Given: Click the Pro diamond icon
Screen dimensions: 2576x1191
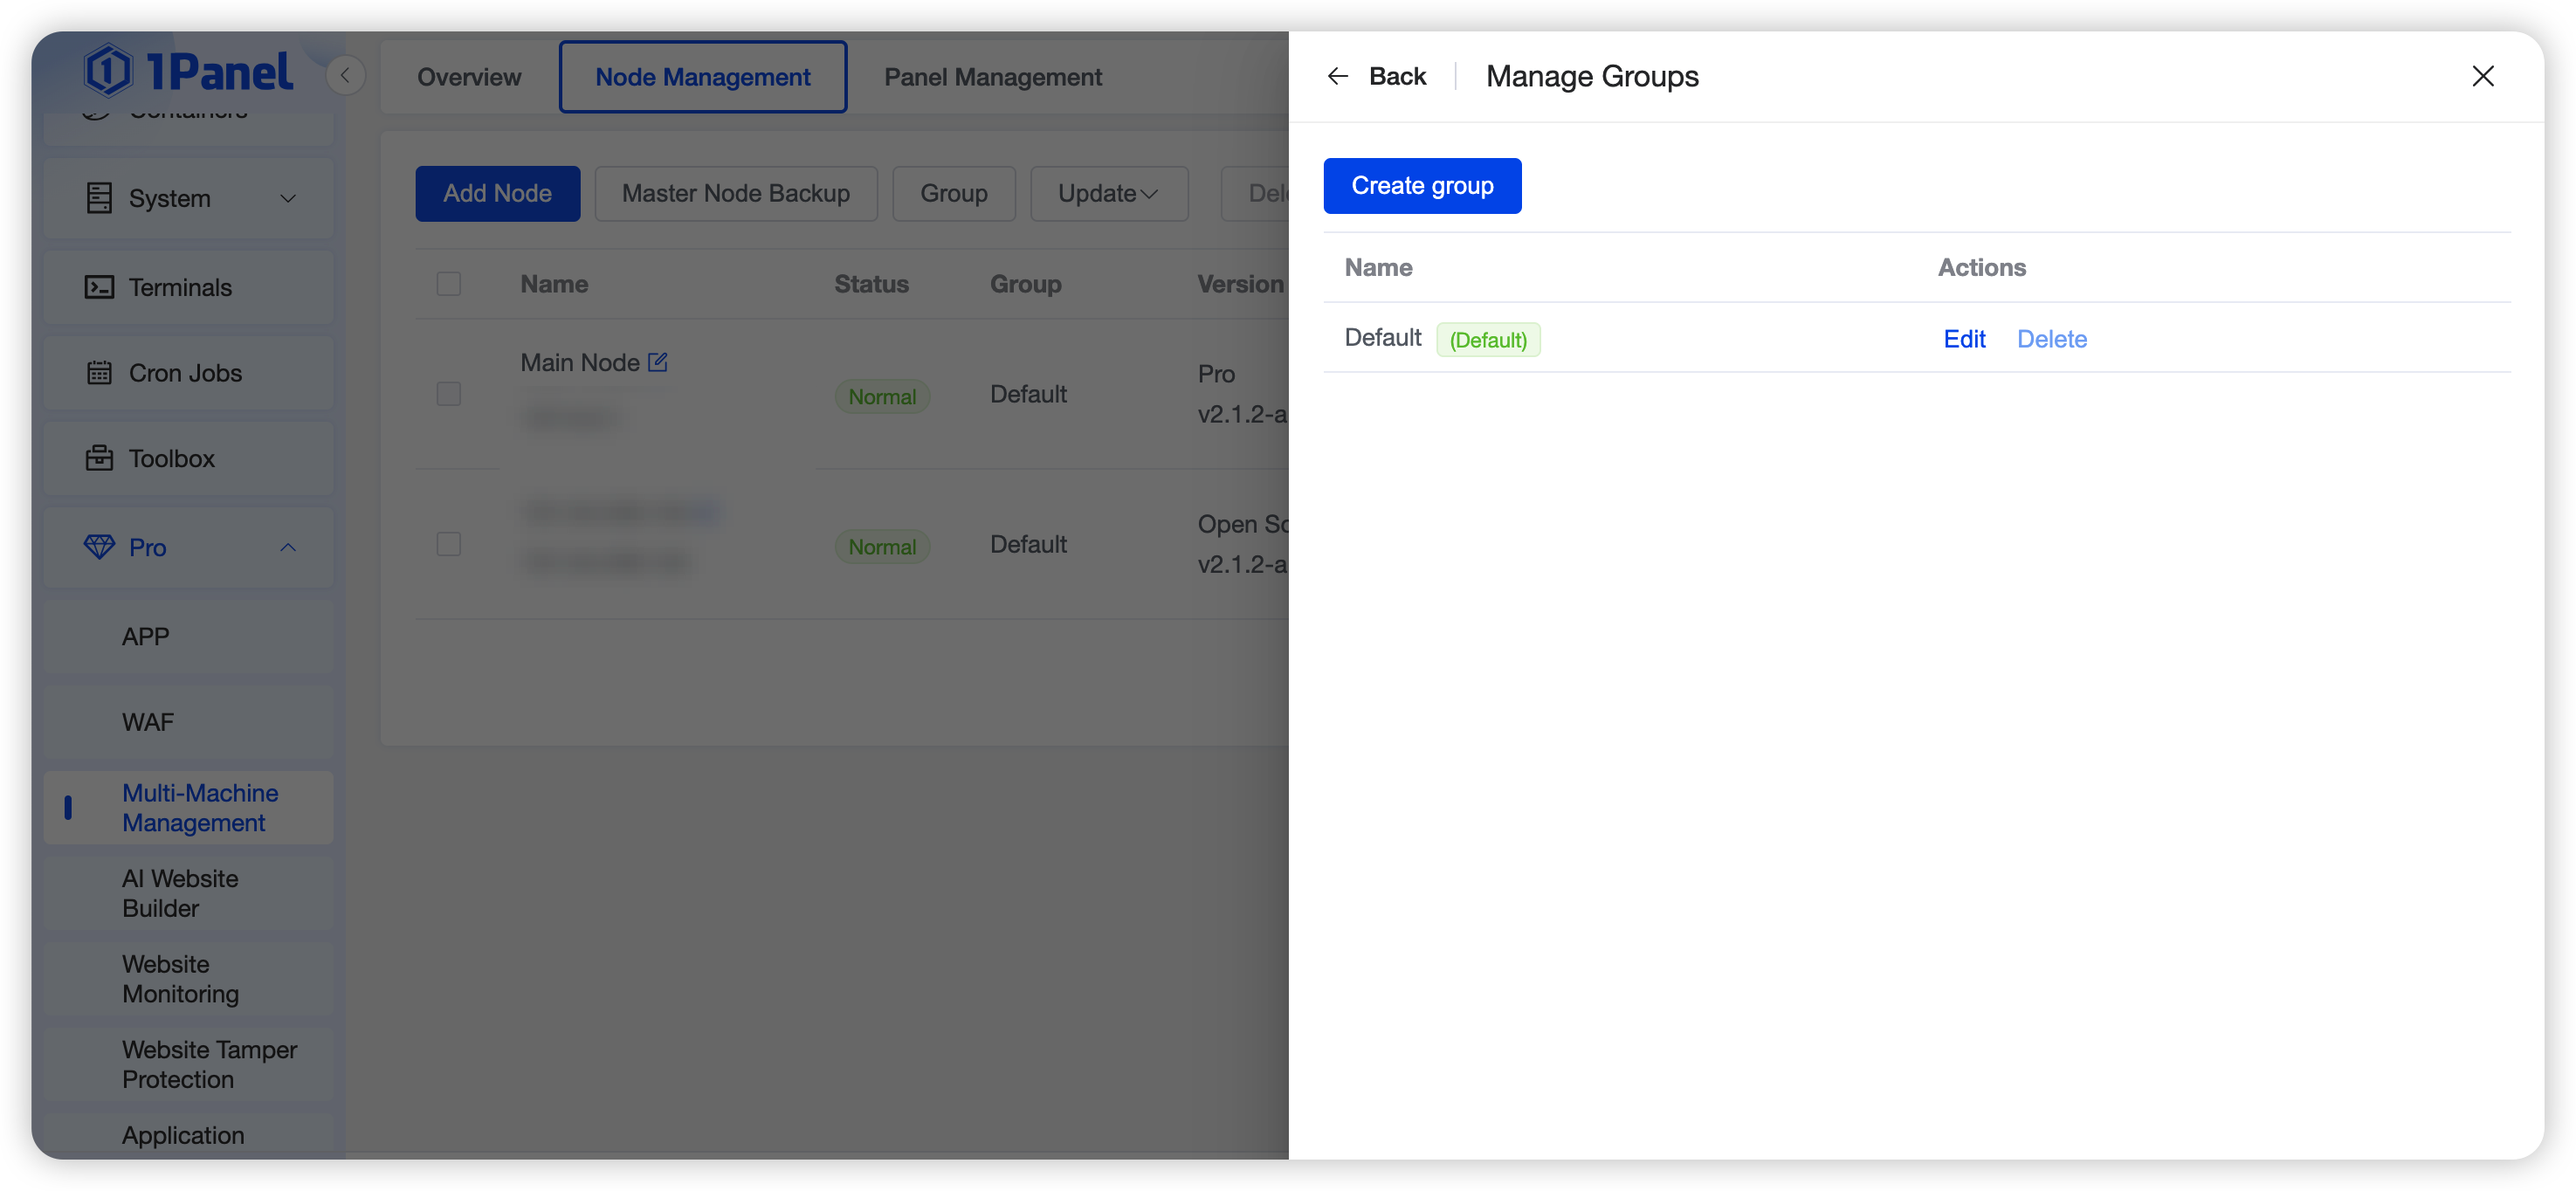Looking at the screenshot, I should coord(99,547).
